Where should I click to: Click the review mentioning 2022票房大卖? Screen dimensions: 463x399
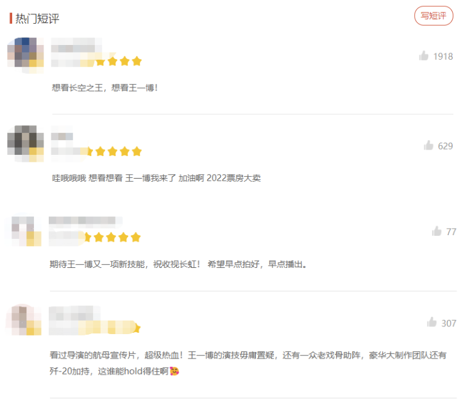point(156,178)
